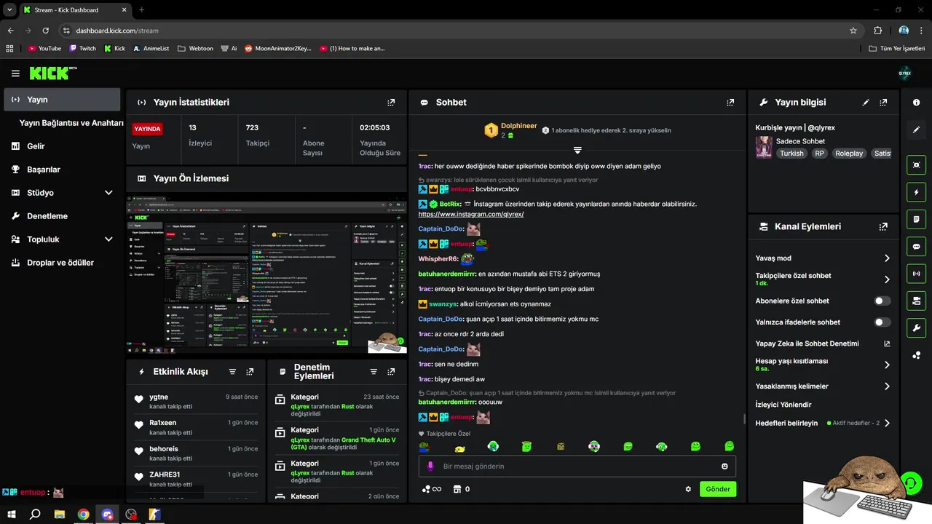Open chat settings gear icon

coord(688,489)
